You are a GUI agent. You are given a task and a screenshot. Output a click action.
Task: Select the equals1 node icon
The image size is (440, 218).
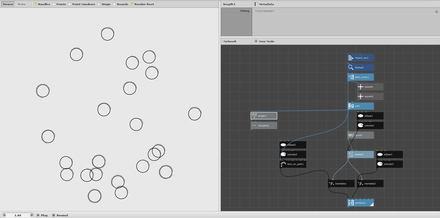coord(361,87)
